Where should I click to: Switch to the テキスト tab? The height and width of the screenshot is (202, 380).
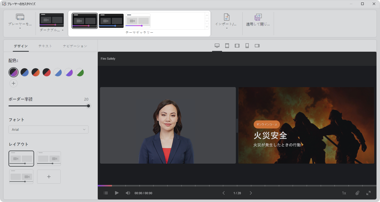pos(45,46)
